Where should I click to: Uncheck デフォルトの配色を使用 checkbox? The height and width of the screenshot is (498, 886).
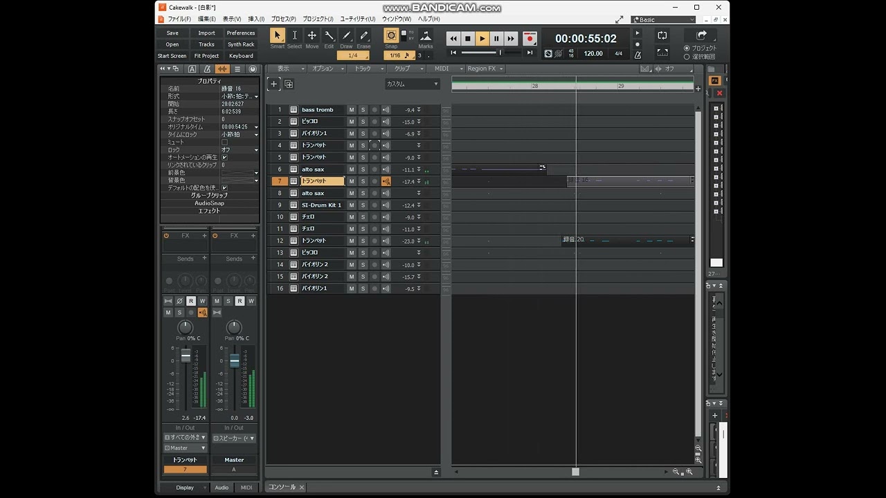[x=224, y=187]
